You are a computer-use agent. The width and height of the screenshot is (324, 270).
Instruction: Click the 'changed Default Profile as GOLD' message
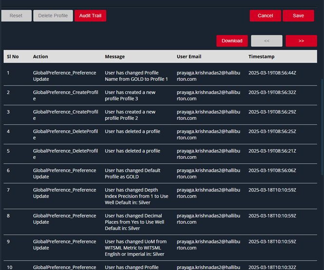tap(132, 174)
